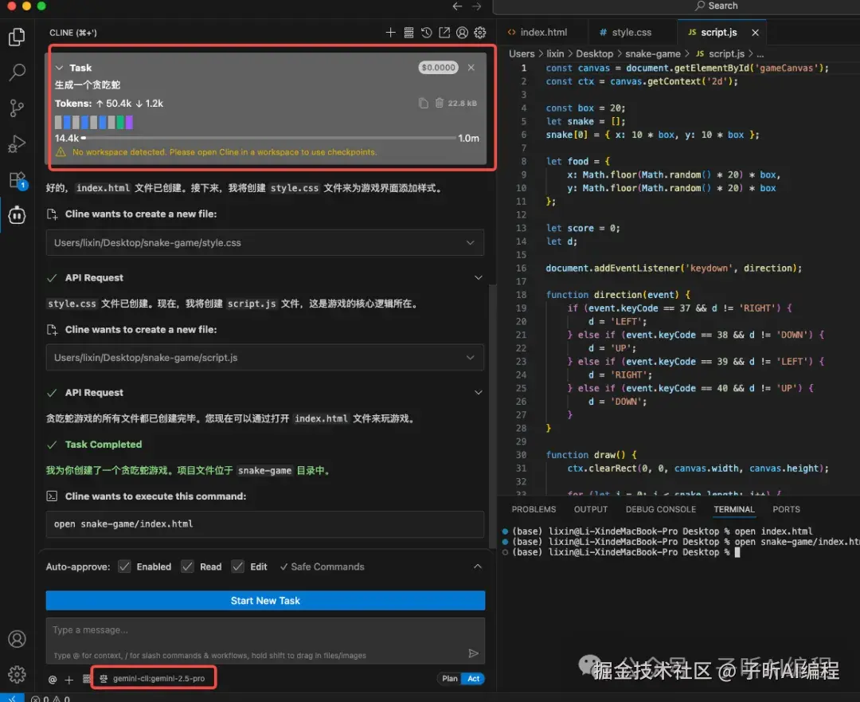Expand the first API Request details
This screenshot has height=702, width=860.
click(x=479, y=278)
